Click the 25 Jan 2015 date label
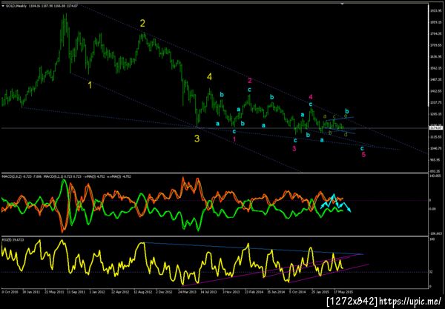445x309 pixels. 320,292
